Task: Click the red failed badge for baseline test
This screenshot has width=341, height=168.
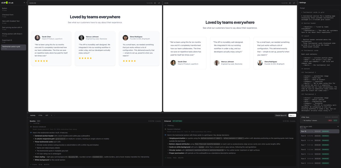Action: pyautogui.click(x=330, y=121)
